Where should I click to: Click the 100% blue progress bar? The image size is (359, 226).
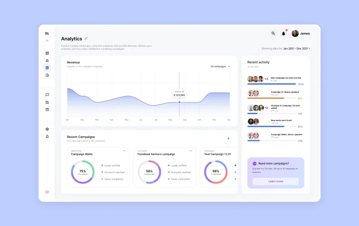(272, 84)
